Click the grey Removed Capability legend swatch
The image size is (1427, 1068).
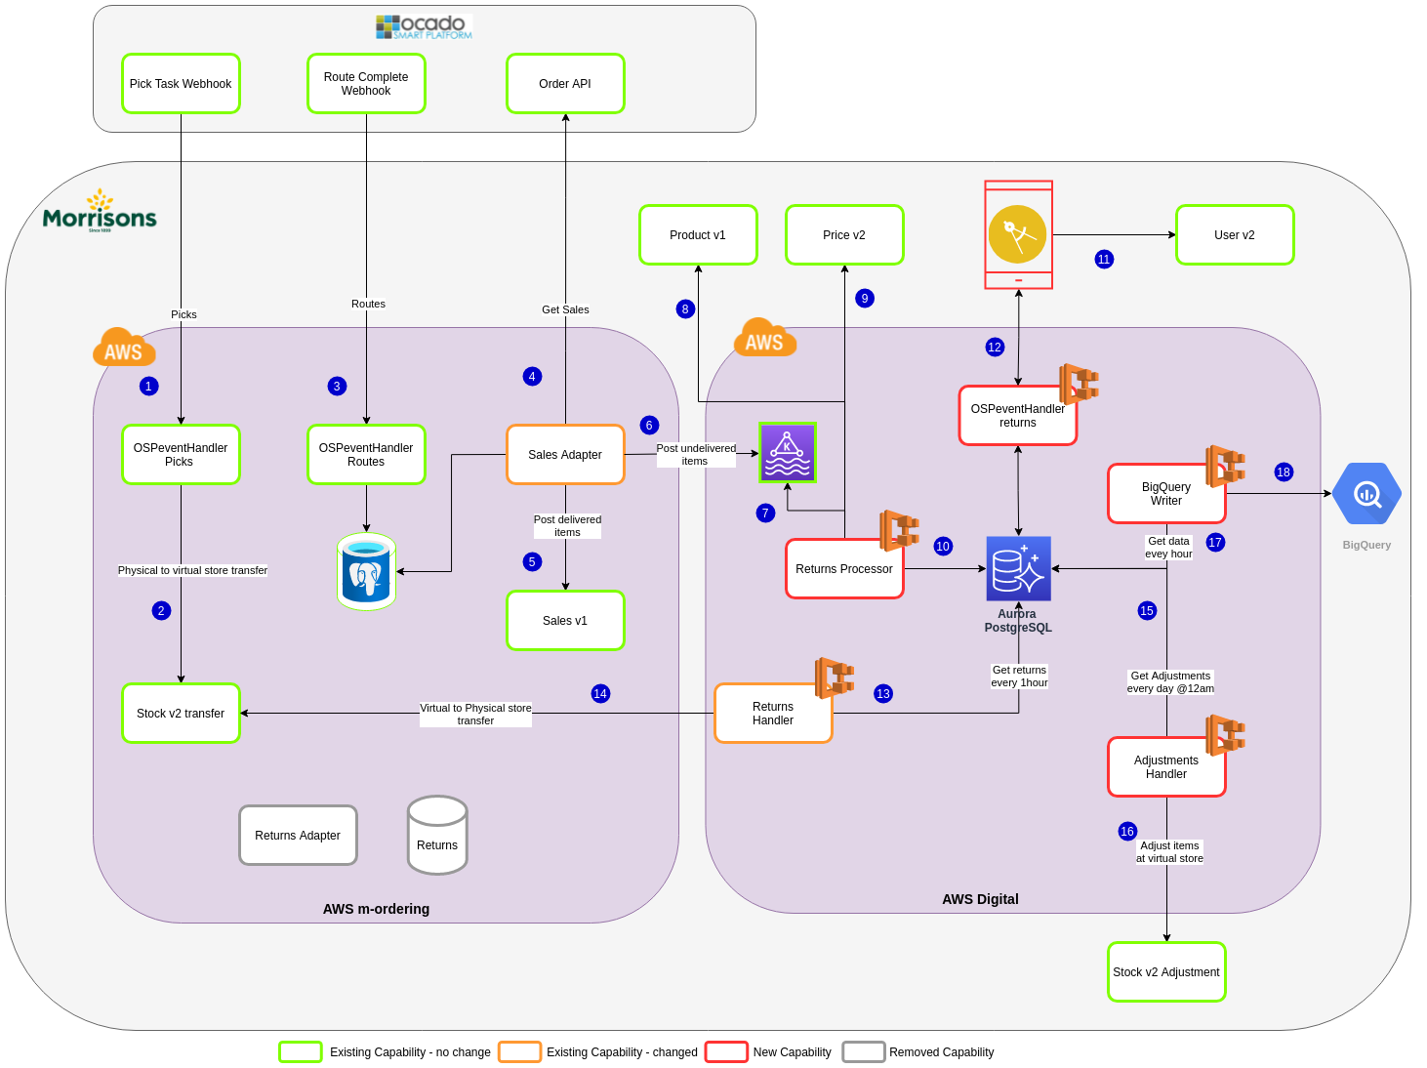tap(864, 1051)
